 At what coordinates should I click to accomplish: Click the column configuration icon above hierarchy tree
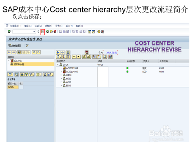[x=68, y=53]
